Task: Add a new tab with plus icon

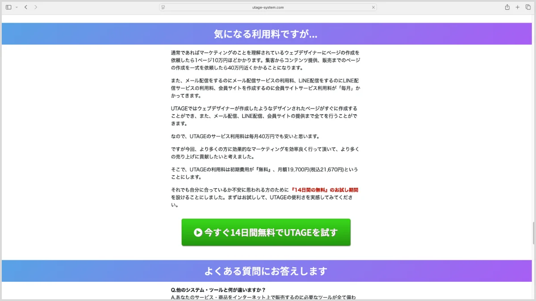Action: (518, 7)
